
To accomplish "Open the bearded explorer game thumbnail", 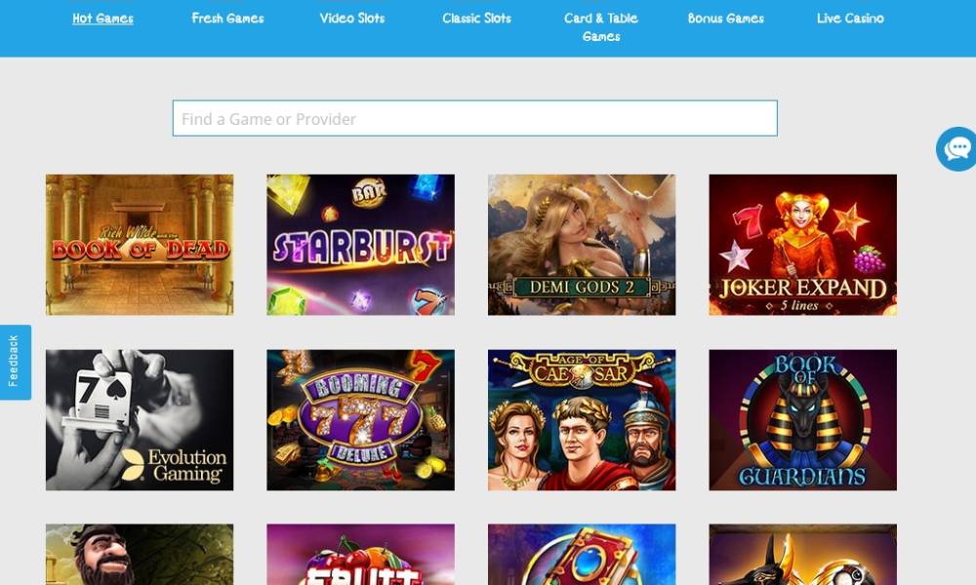I will [140, 555].
